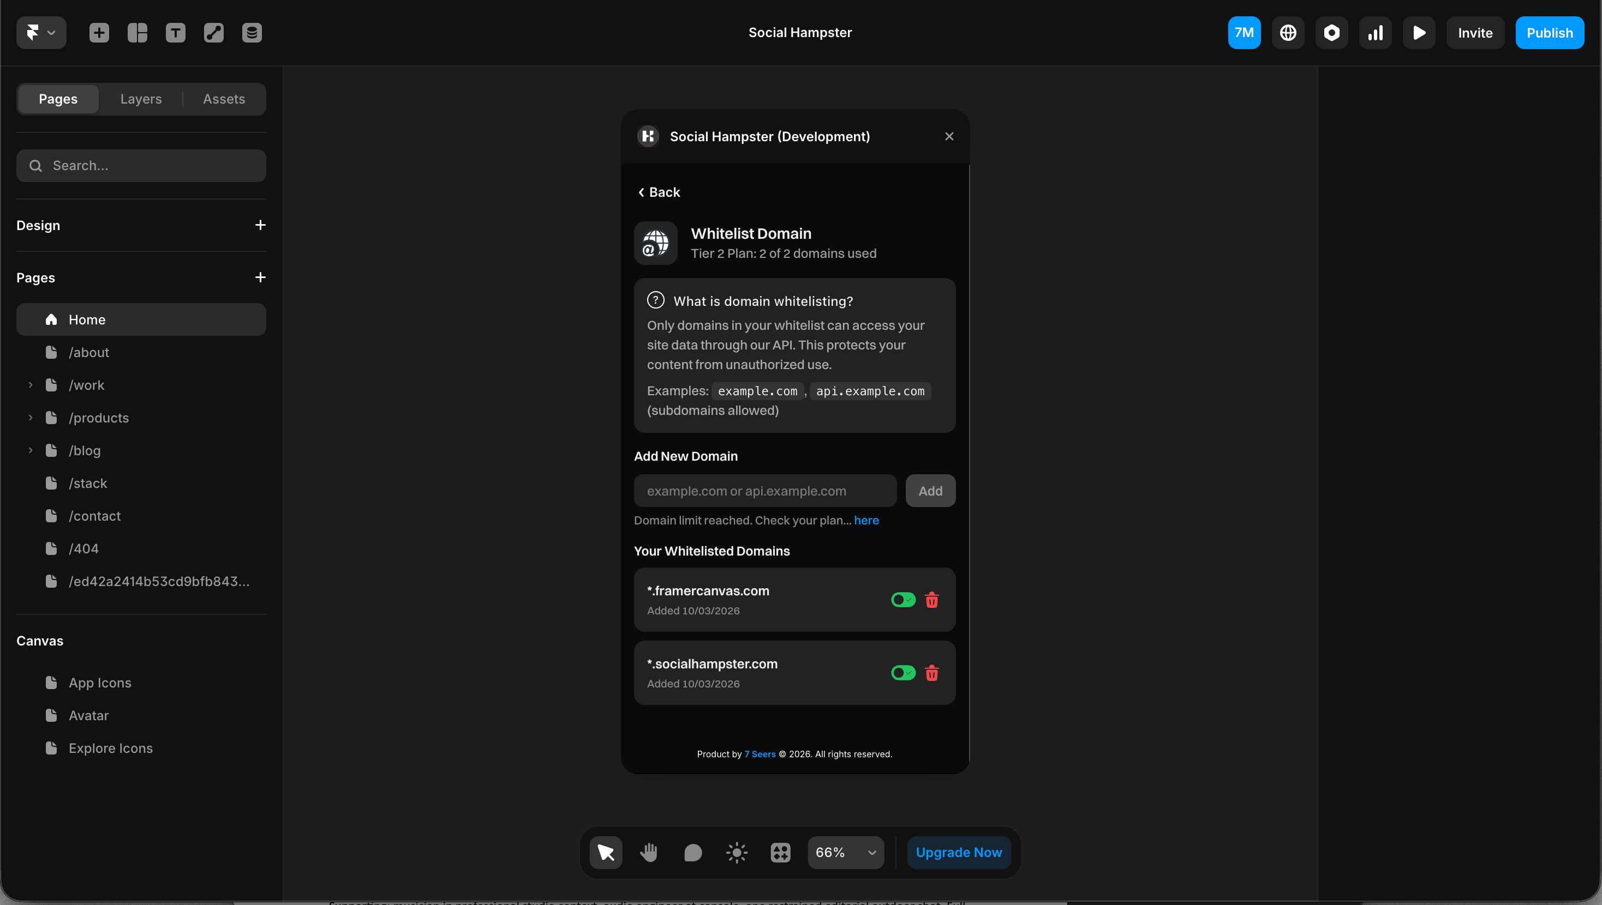The width and height of the screenshot is (1602, 905).
Task: Click the new domain input field
Action: pyautogui.click(x=765, y=491)
